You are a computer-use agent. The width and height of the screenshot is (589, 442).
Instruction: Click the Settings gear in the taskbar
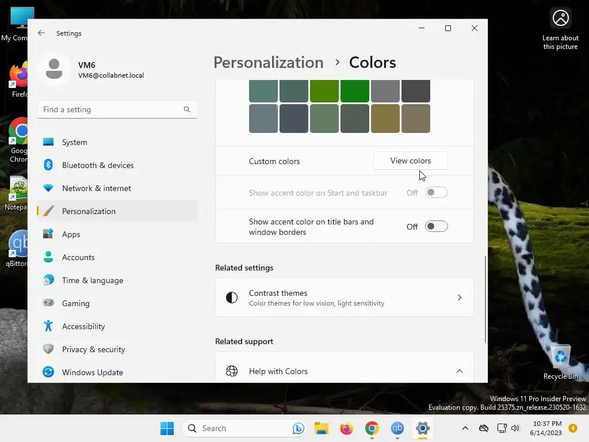(422, 428)
